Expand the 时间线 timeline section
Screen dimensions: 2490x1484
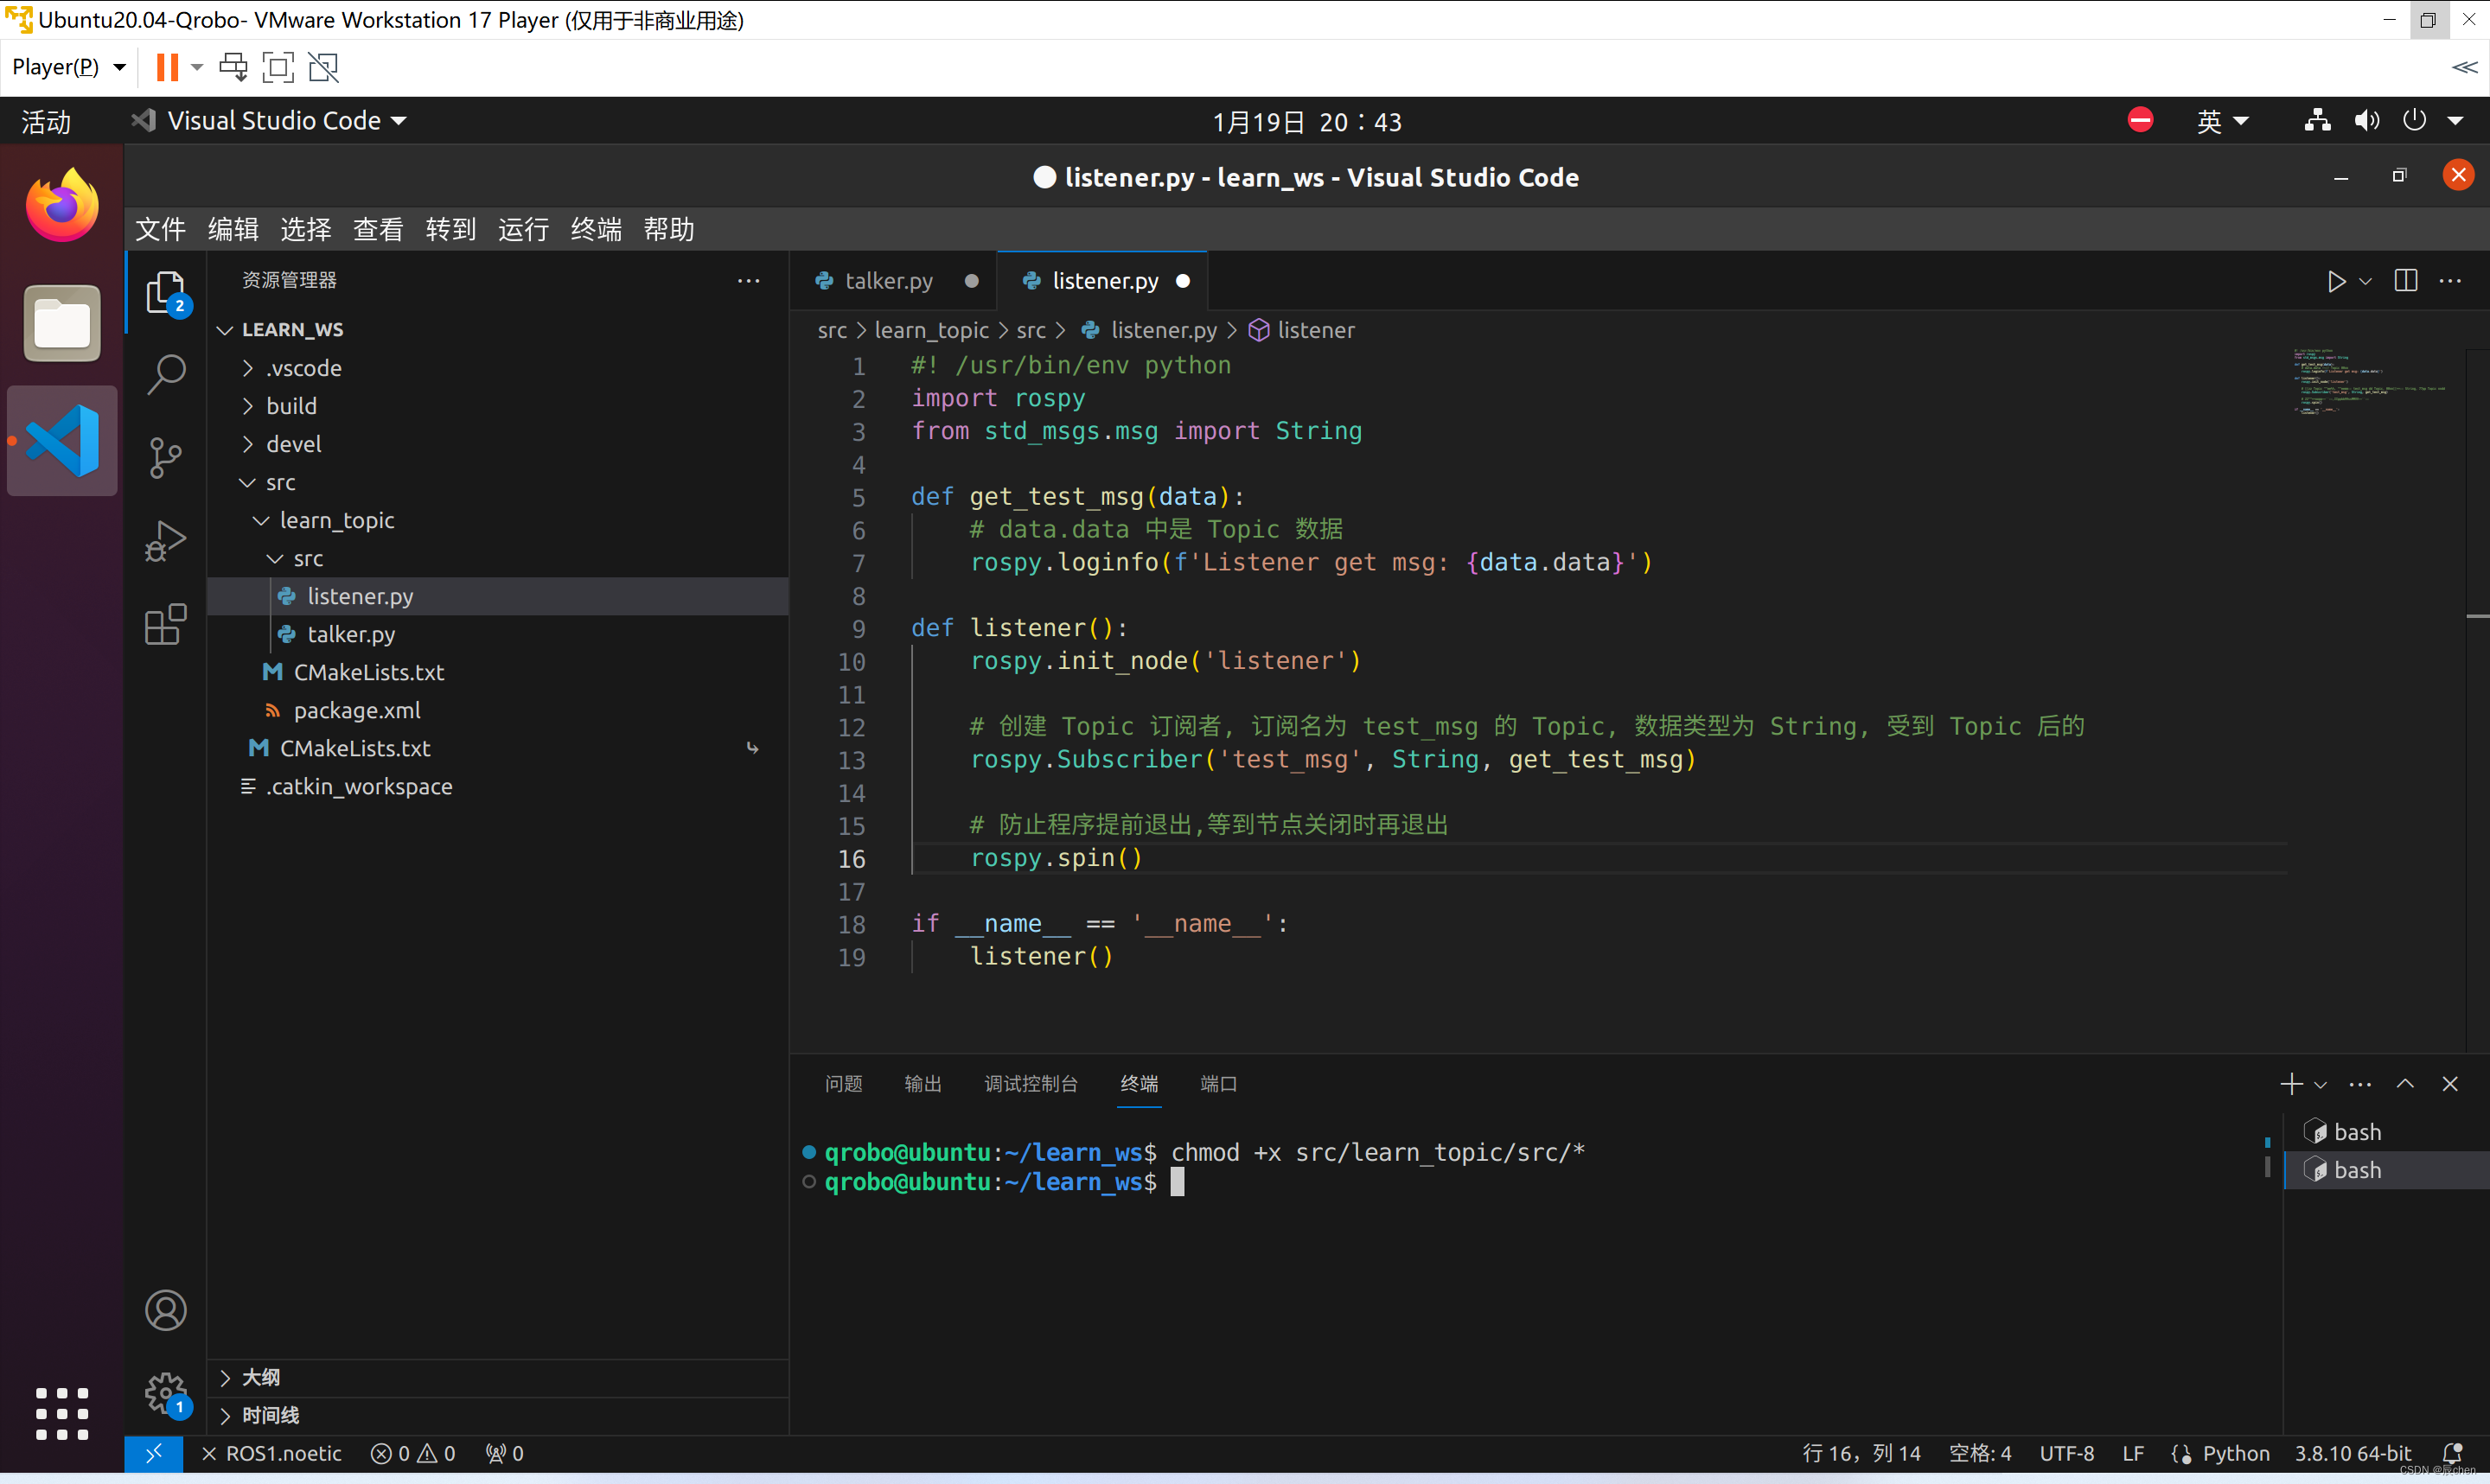click(x=498, y=1415)
